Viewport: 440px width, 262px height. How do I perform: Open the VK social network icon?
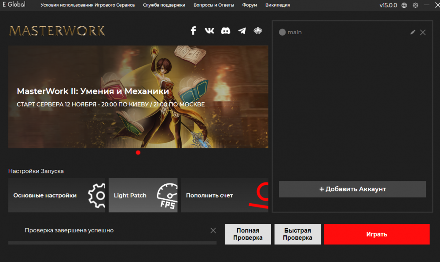pyautogui.click(x=209, y=31)
